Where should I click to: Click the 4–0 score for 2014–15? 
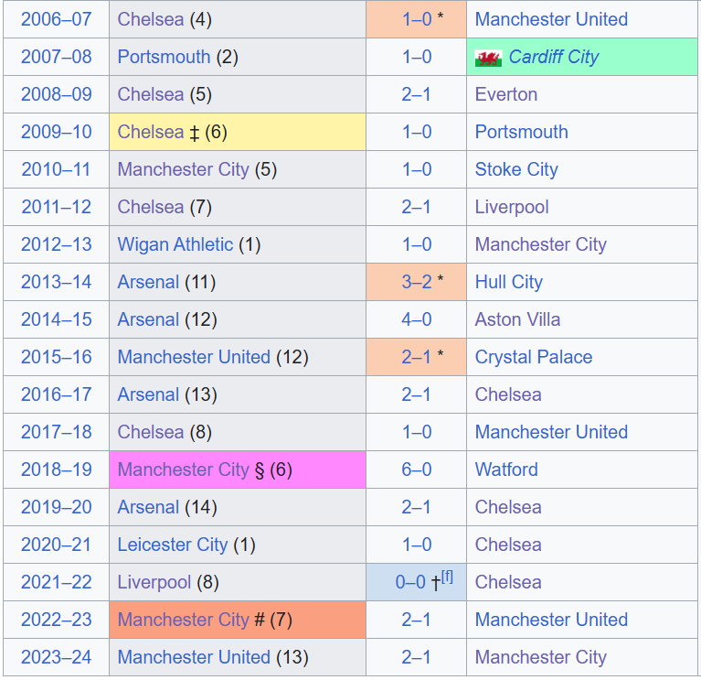[x=416, y=319]
